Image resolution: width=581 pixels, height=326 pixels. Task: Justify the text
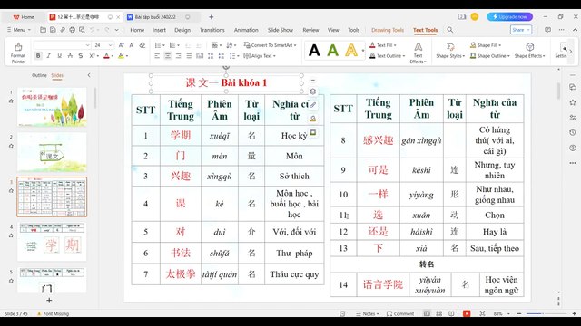tap(190, 56)
